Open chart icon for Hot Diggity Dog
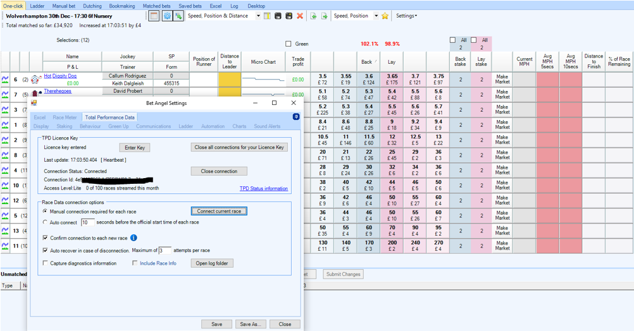The height and width of the screenshot is (331, 634). point(6,80)
